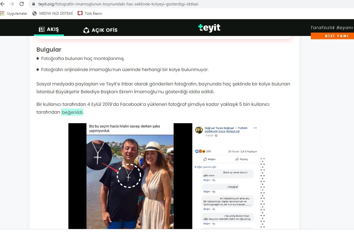This screenshot has width=354, height=232.
Task: Open the Uygulamalar apps grid bookmark
Action: 14,13
